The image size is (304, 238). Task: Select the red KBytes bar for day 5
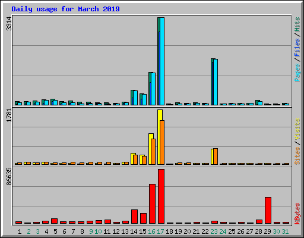coord(54,221)
